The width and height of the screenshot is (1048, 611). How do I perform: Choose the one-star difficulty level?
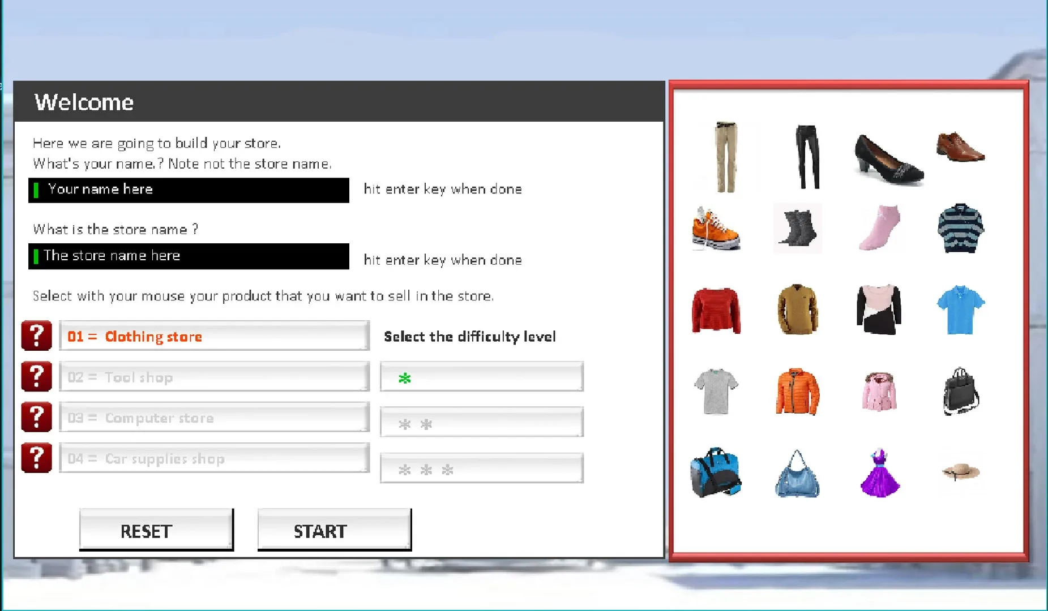click(481, 377)
